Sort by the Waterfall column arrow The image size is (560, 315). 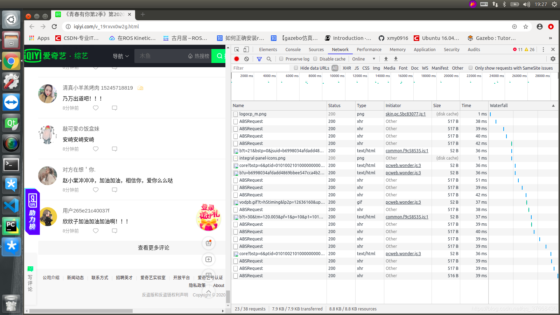[553, 105]
